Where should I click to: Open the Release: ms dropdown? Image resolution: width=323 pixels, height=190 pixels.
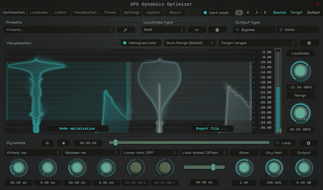tap(91, 153)
